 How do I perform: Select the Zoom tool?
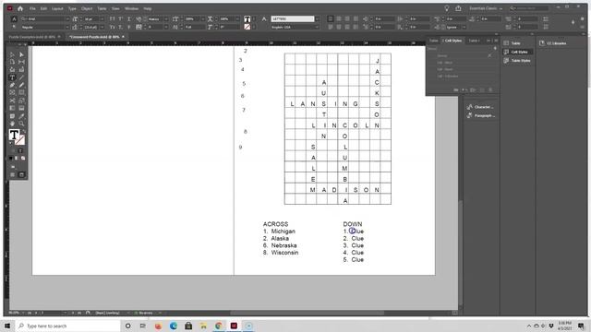[x=21, y=124]
